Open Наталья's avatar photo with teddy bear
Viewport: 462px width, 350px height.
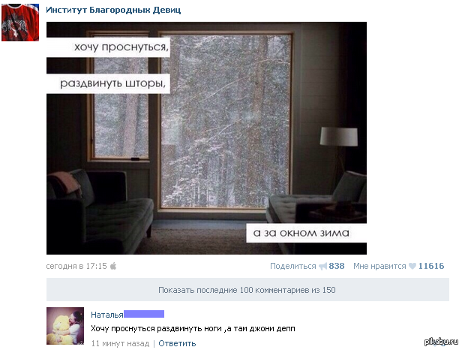pos(65,326)
